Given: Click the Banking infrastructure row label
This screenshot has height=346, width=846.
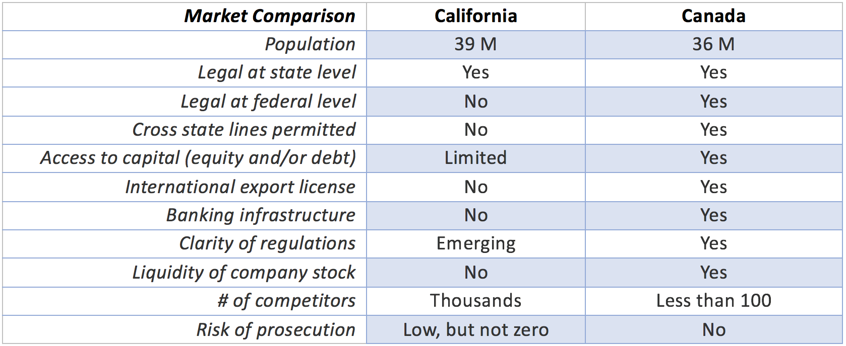Looking at the screenshot, I should pos(261,215).
